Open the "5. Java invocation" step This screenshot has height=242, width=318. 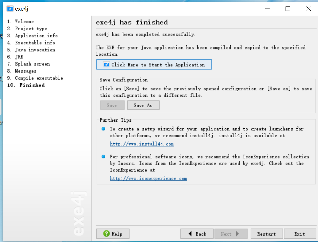[32, 50]
